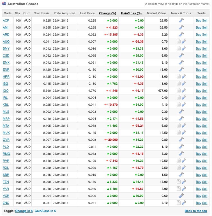Toggle Change in $ display
212x216 pixels.
coord(24,211)
